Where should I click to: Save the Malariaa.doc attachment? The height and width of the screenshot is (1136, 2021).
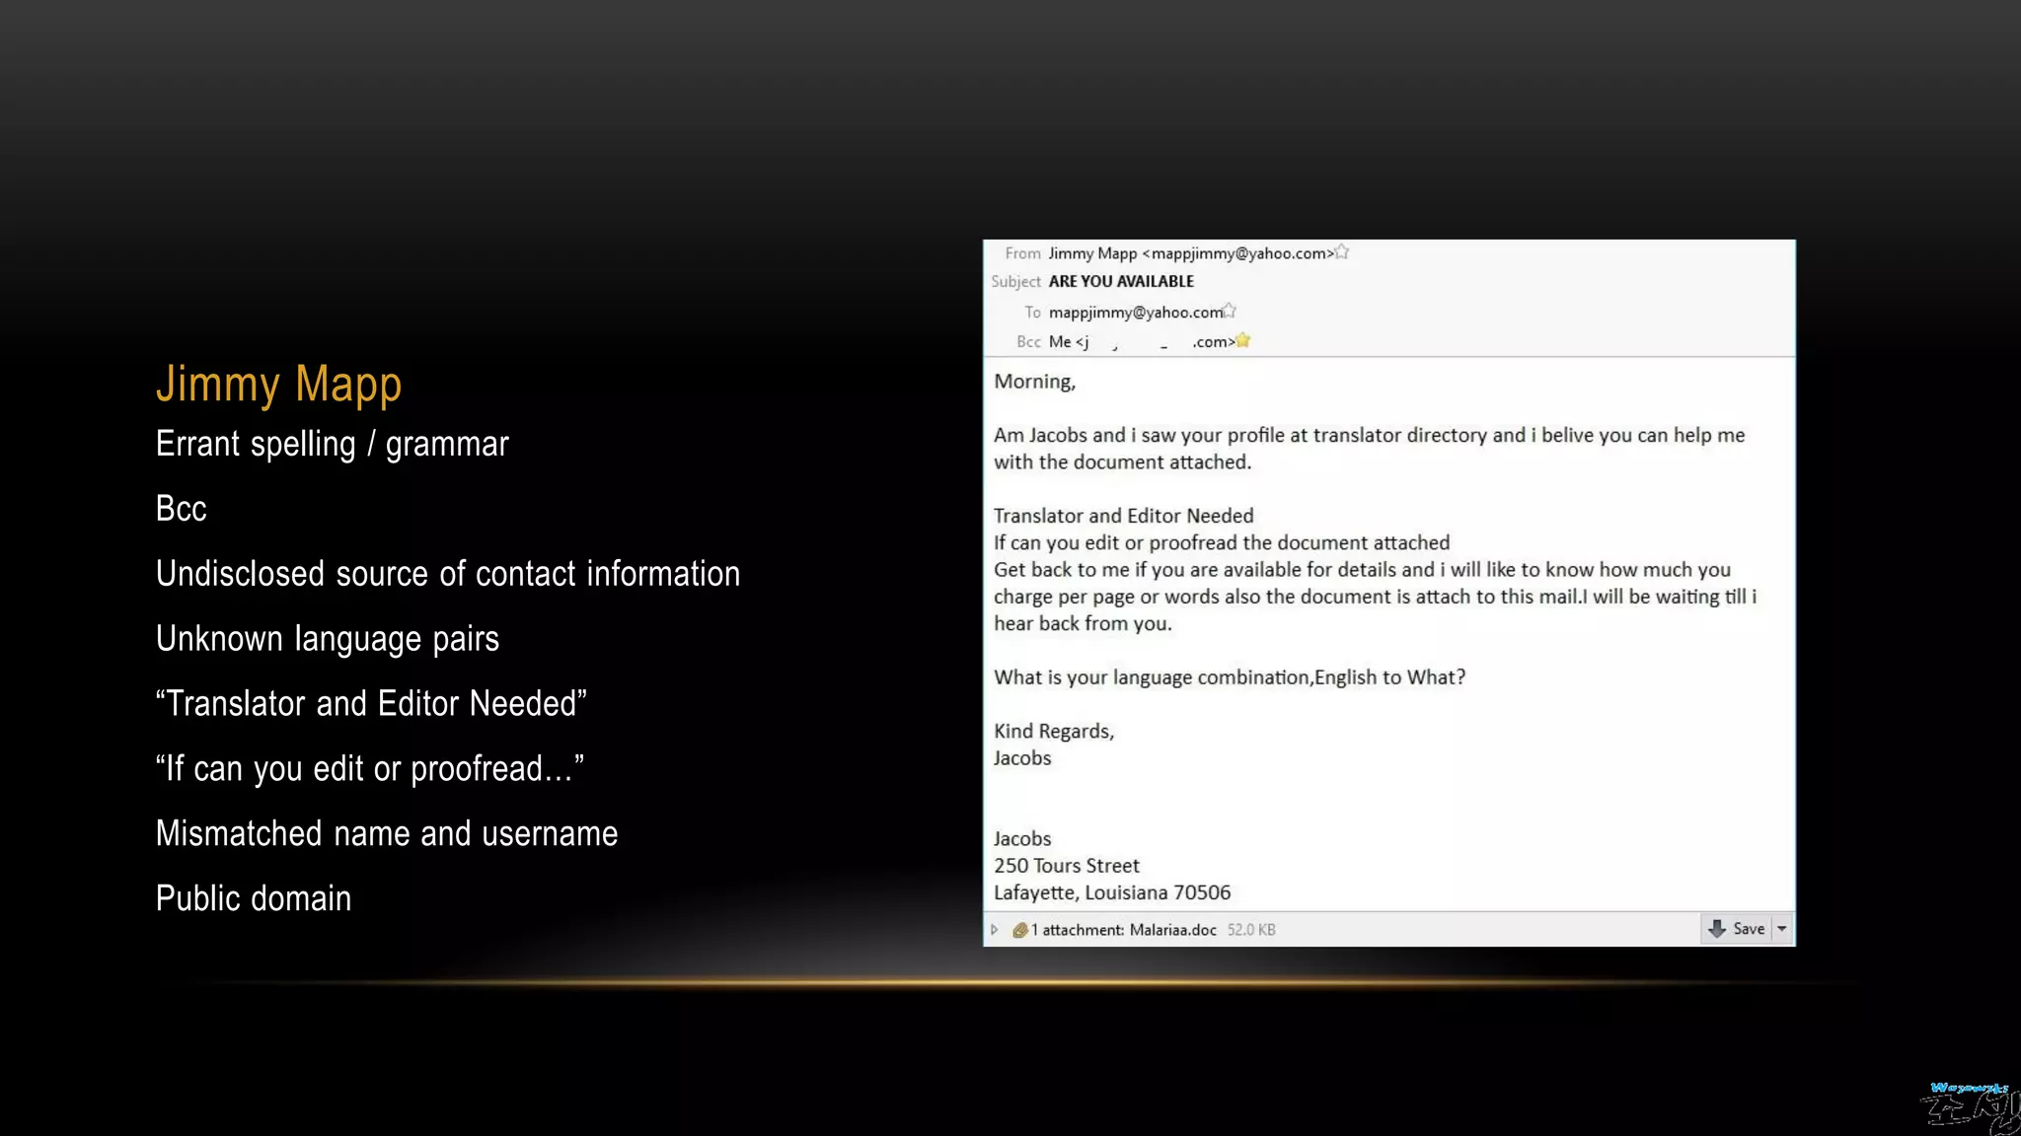point(1738,929)
